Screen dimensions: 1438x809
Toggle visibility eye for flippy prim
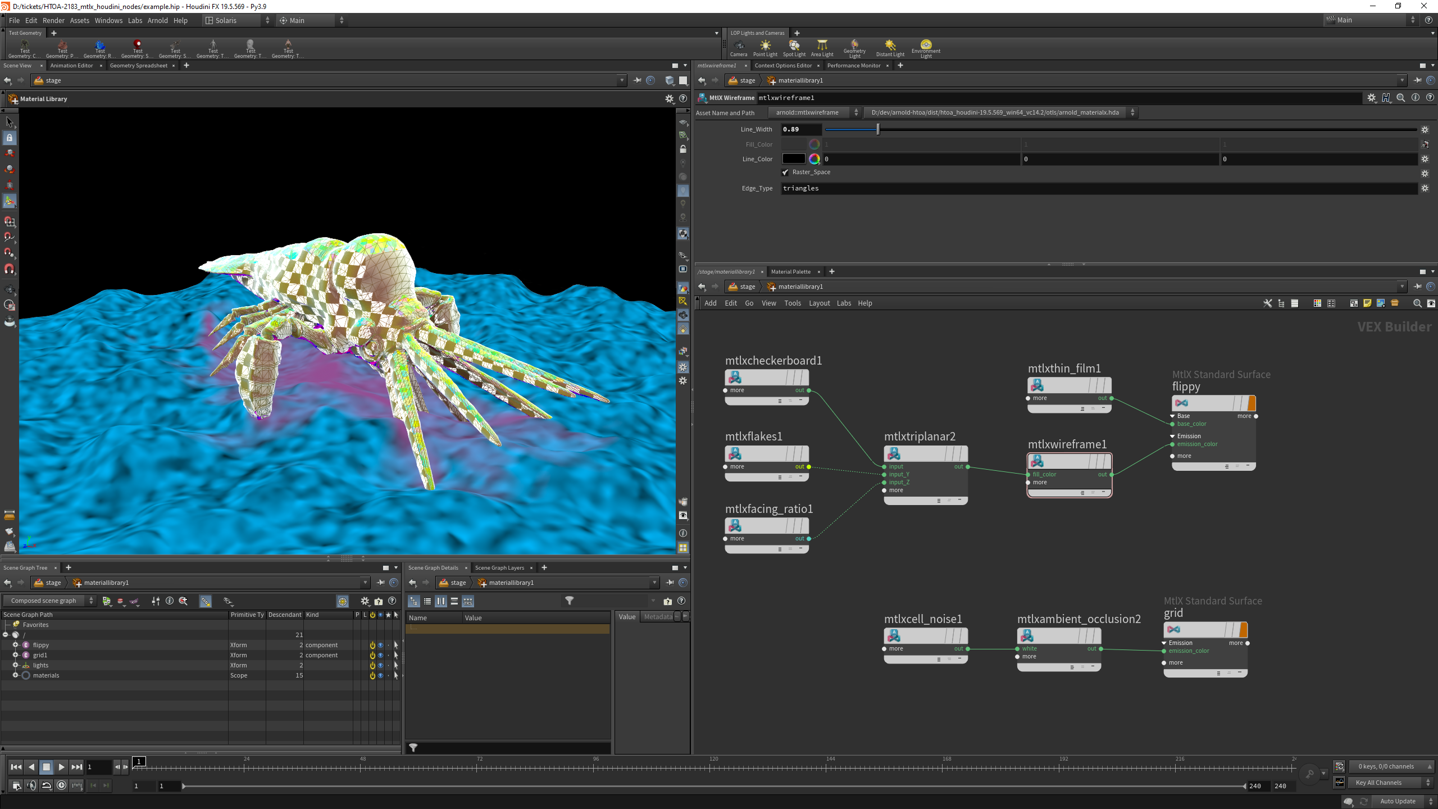pos(380,645)
